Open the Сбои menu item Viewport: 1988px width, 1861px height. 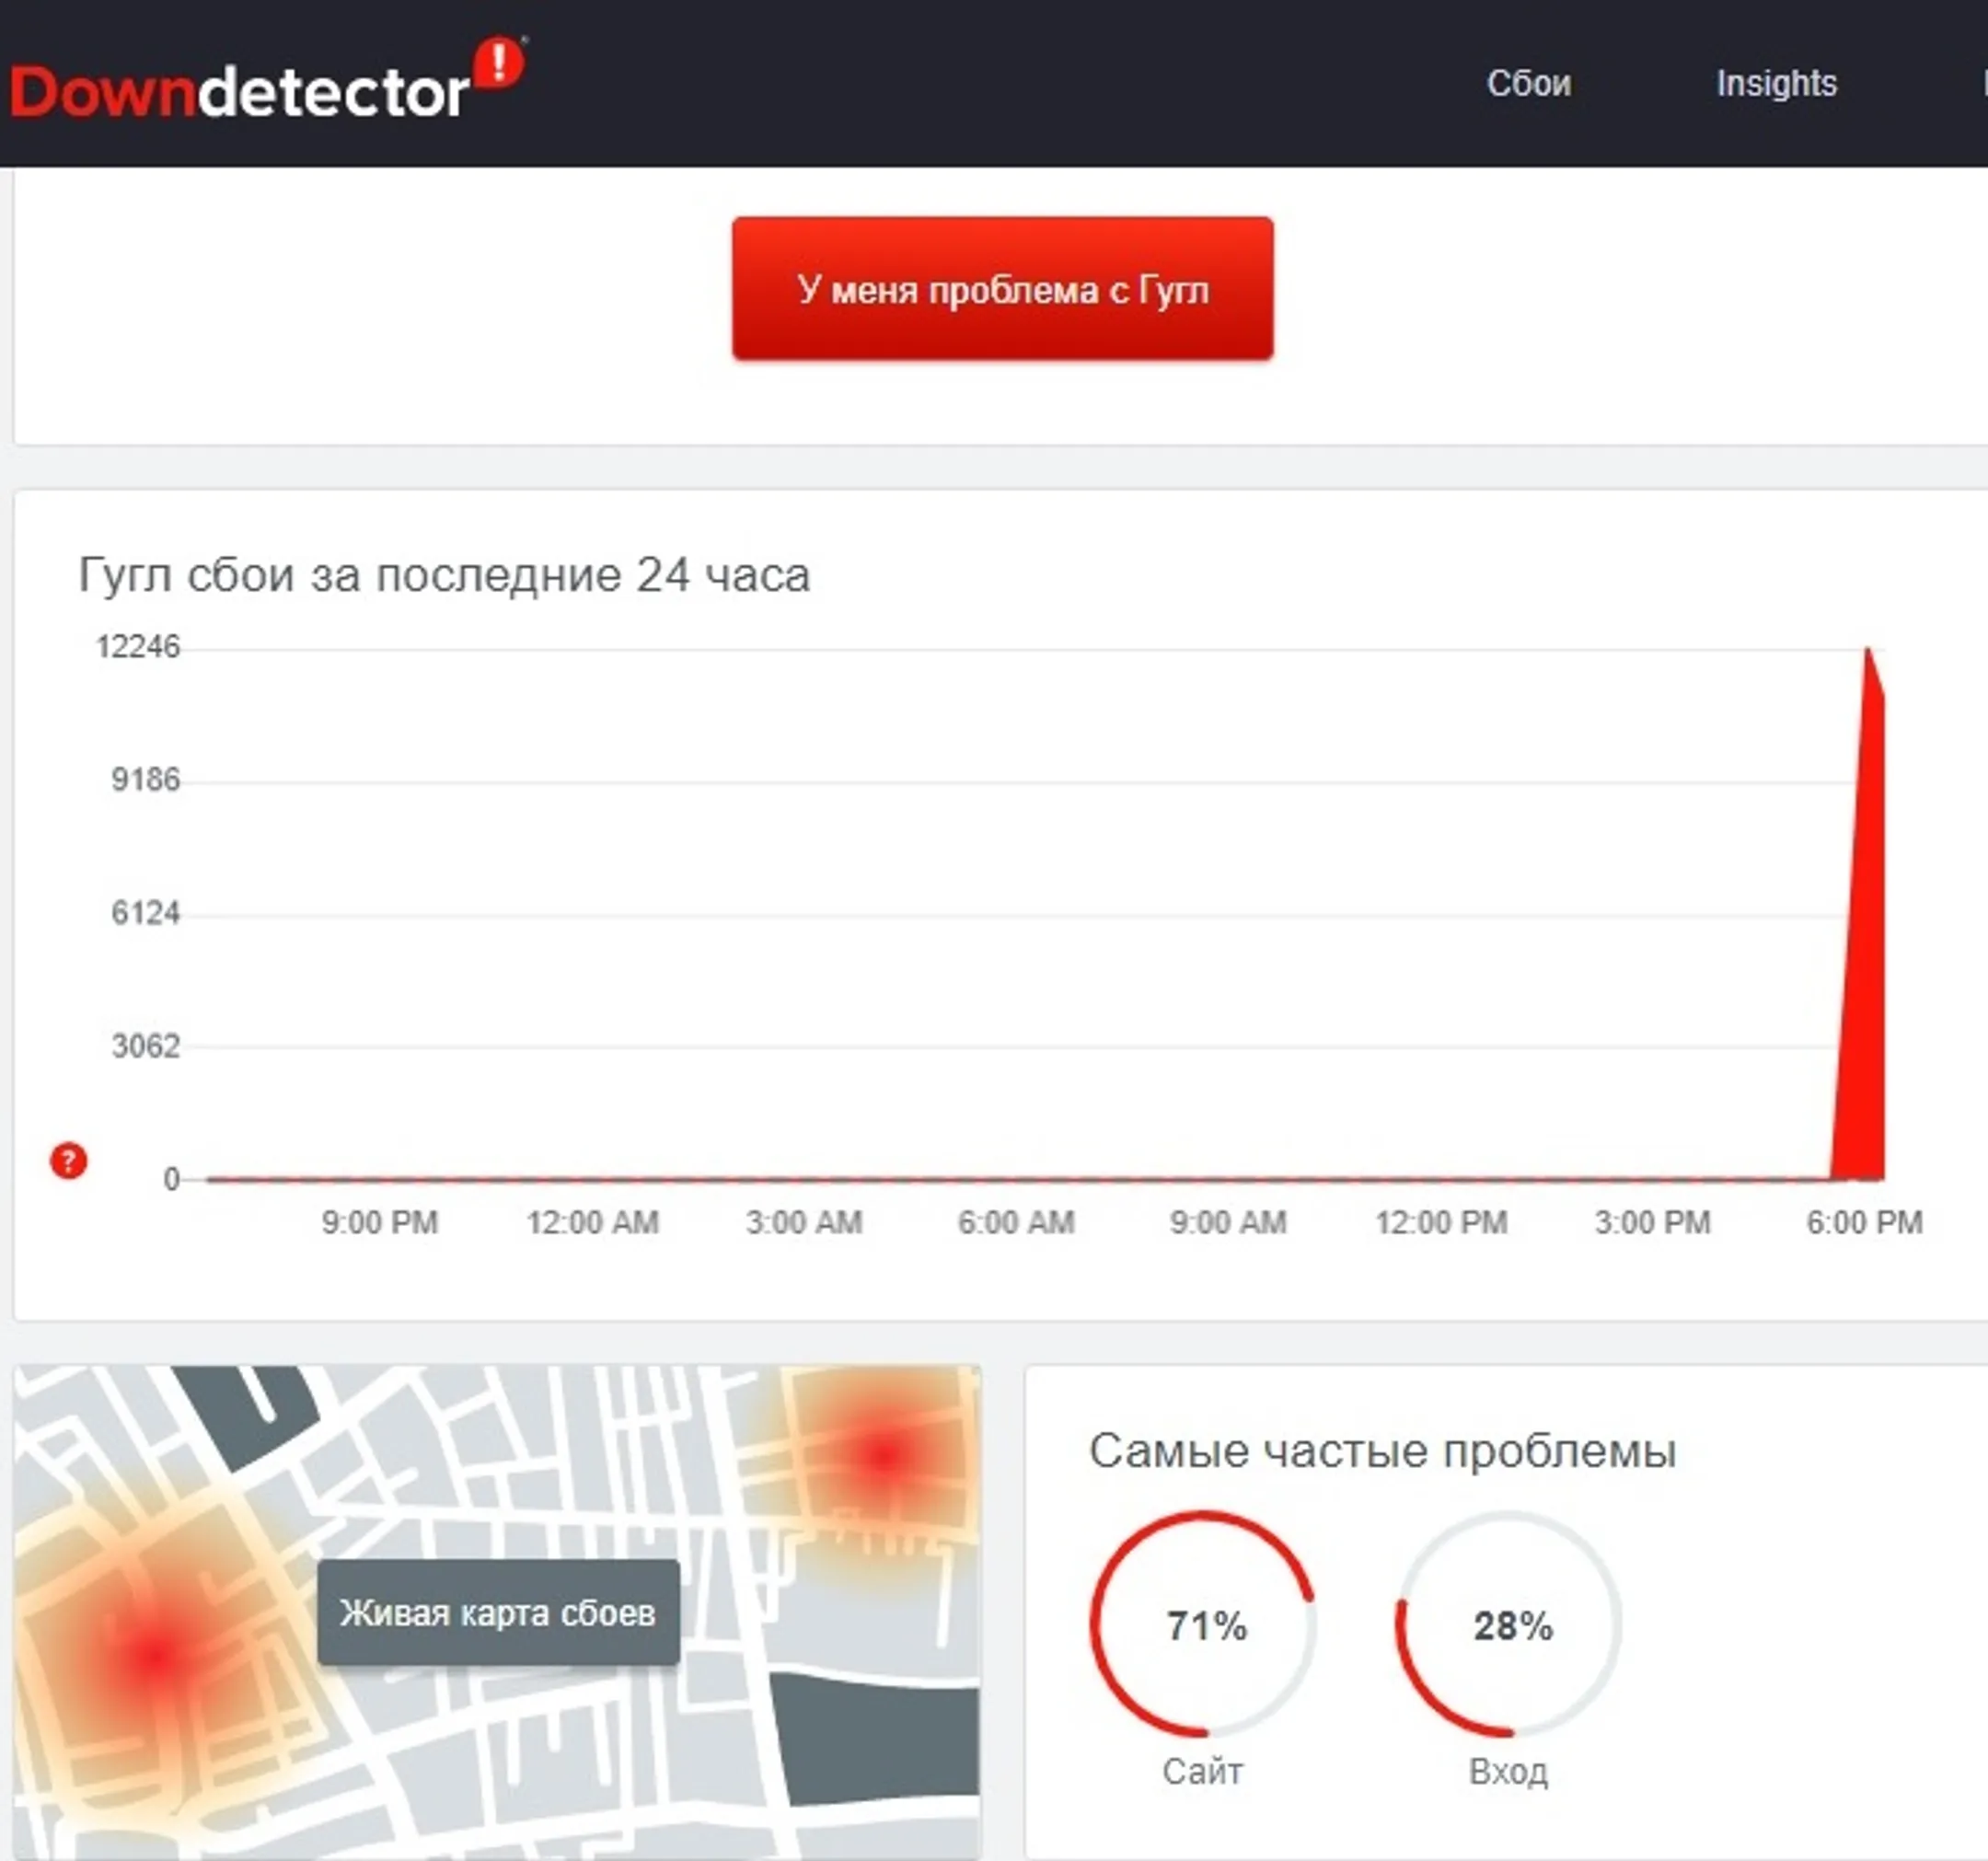1529,83
